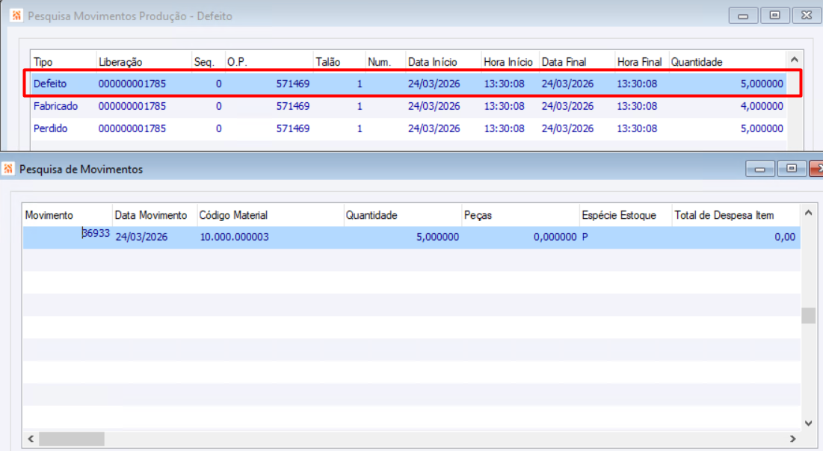This screenshot has width=823, height=451.
Task: Select the Fabricado row
Action: (x=408, y=106)
